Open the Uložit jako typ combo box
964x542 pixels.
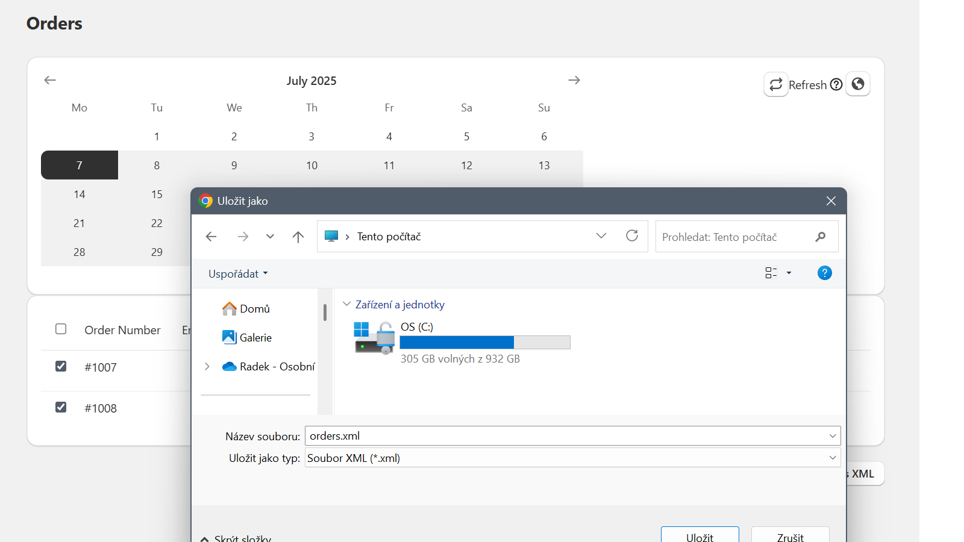pyautogui.click(x=572, y=458)
